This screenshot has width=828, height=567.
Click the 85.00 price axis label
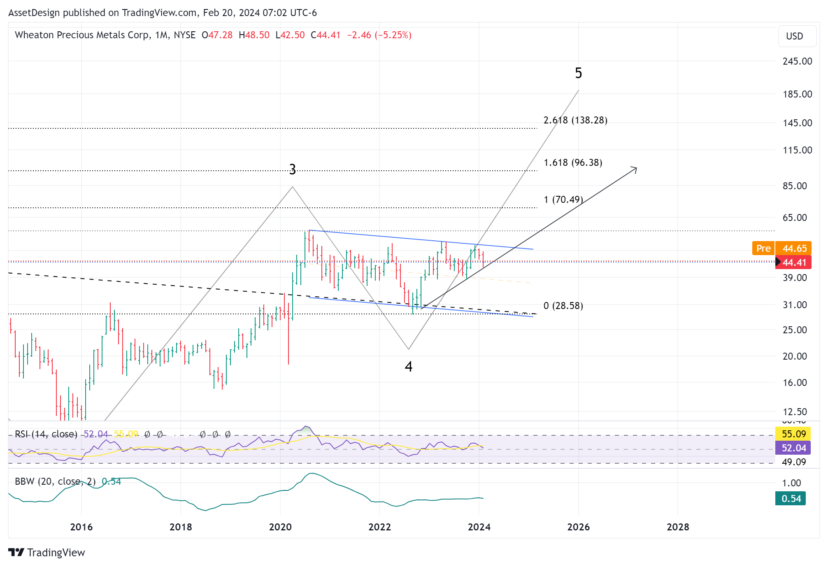coord(795,186)
